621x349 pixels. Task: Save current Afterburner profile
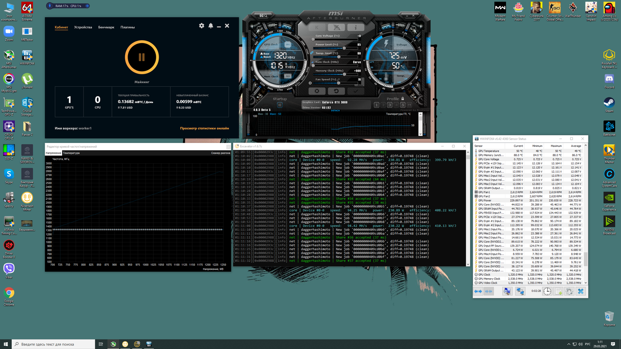[x=409, y=105]
